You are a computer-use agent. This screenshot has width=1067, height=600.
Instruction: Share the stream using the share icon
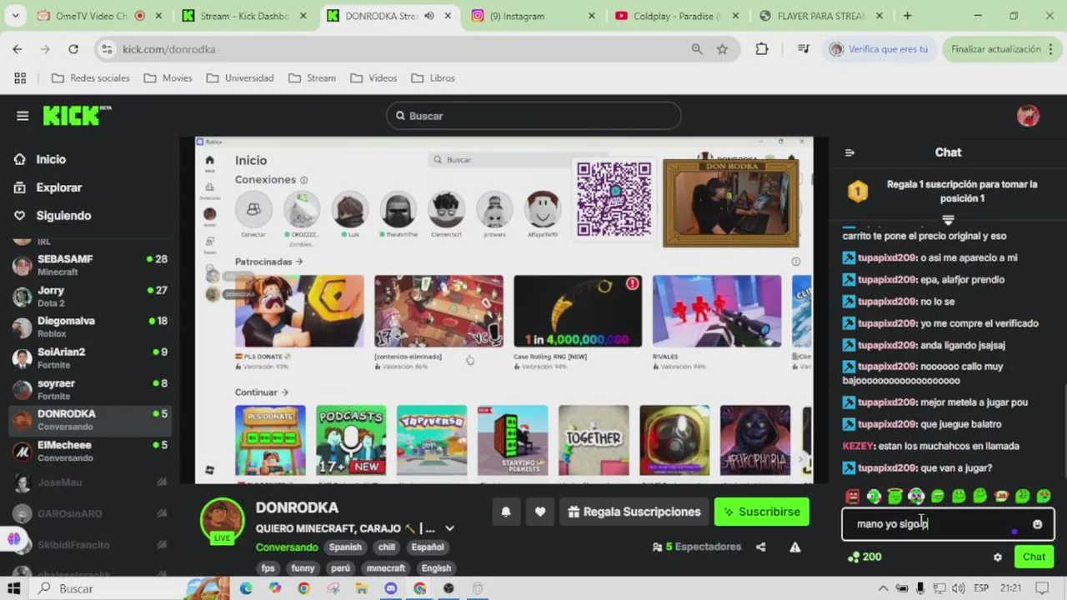click(761, 547)
